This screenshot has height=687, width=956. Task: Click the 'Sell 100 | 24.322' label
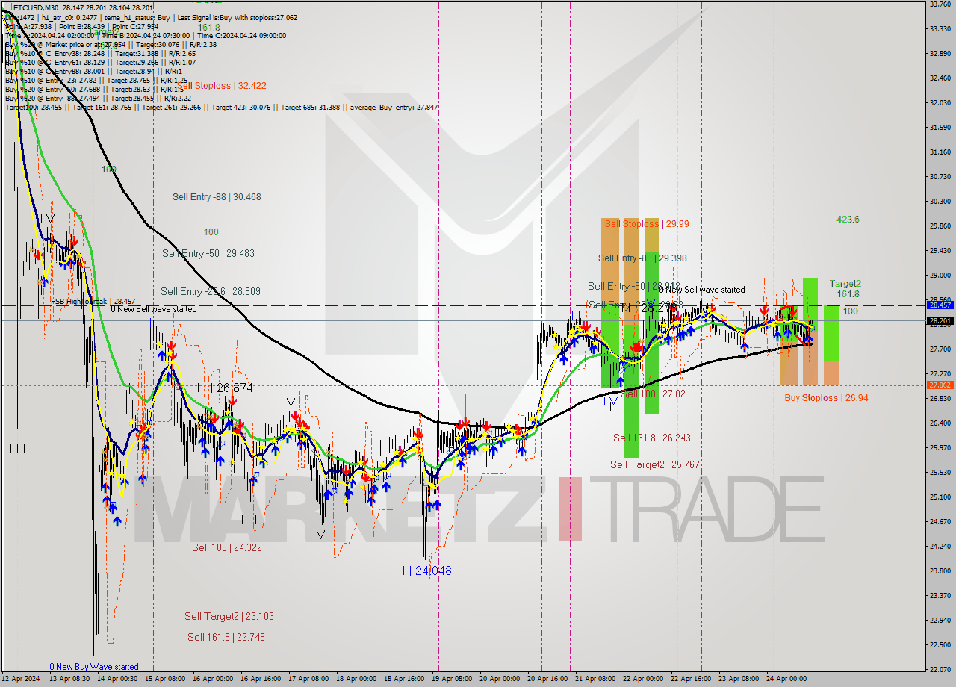tap(227, 547)
